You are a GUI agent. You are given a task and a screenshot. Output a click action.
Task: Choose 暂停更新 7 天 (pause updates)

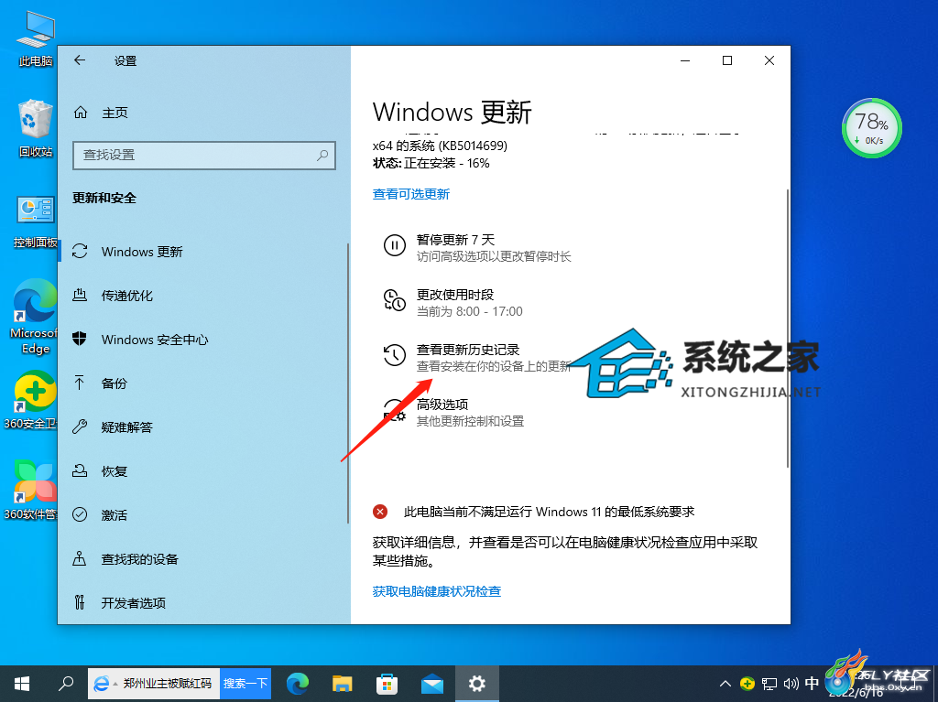coord(477,247)
